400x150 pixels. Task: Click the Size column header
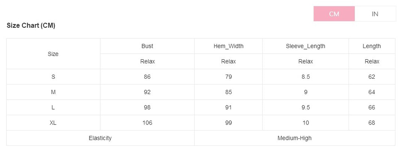click(x=53, y=54)
